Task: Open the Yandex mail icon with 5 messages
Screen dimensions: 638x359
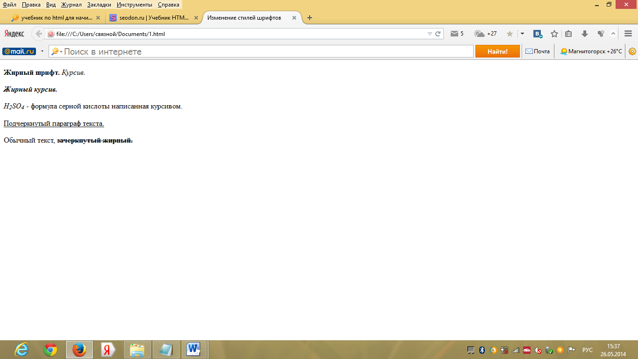Action: coord(457,34)
